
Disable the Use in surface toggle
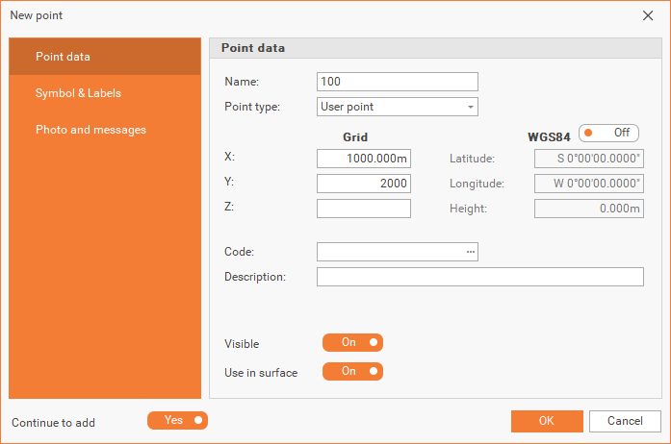(x=352, y=372)
